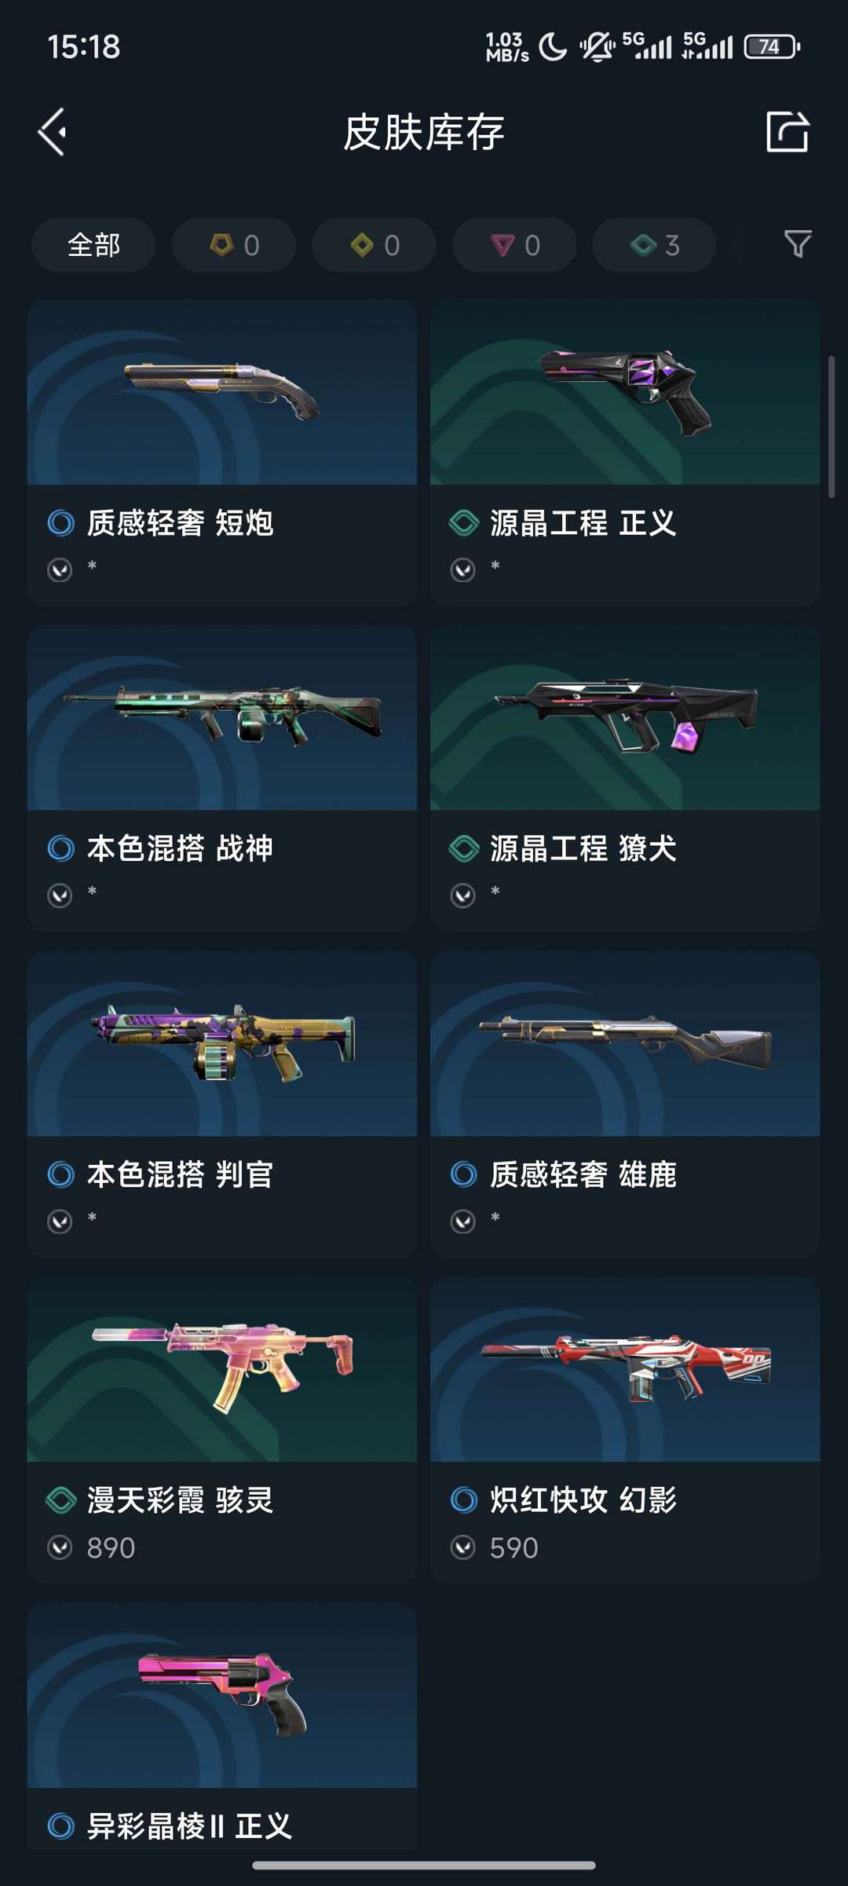Select the orange rarity filter showing 0
The width and height of the screenshot is (848, 1886).
click(x=234, y=245)
